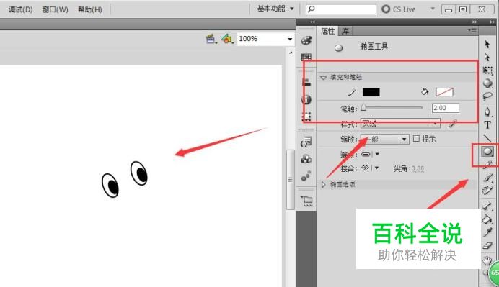Image resolution: width=499 pixels, height=287 pixels.
Task: Open the Project panel icon
Action: [x=307, y=201]
